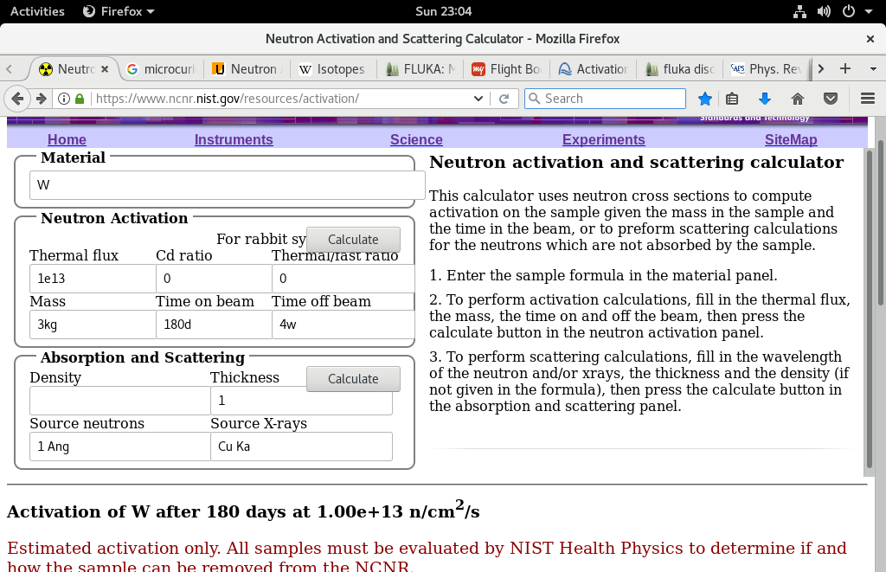The image size is (886, 572).
Task: Open the SiteMap link
Action: coord(791,139)
